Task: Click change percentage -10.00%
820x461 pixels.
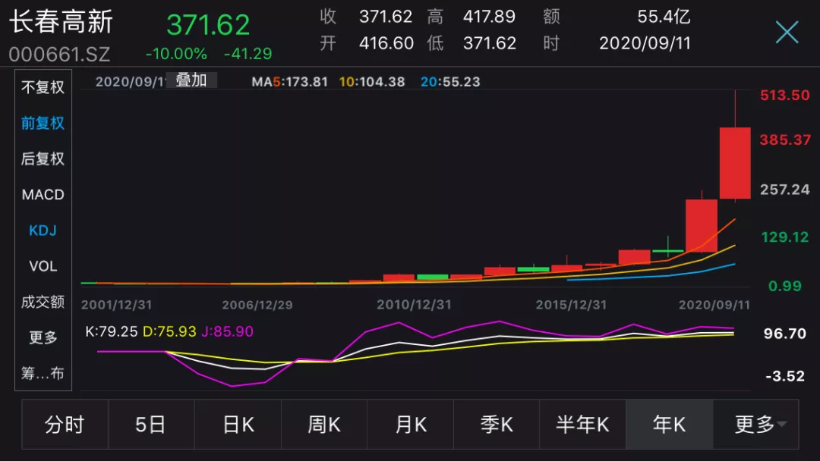Action: click(x=176, y=54)
